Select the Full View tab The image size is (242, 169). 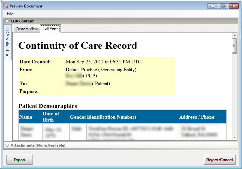point(50,28)
